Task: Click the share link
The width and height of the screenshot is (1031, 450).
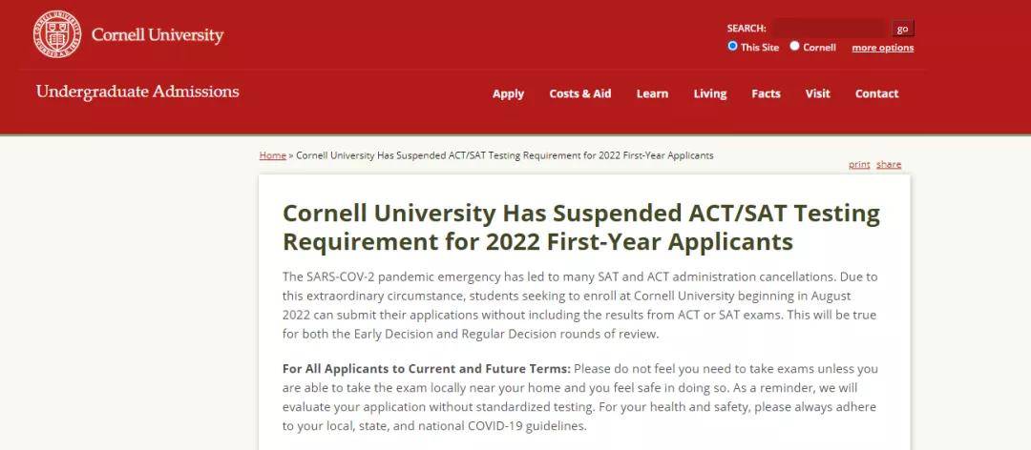Action: (x=889, y=164)
